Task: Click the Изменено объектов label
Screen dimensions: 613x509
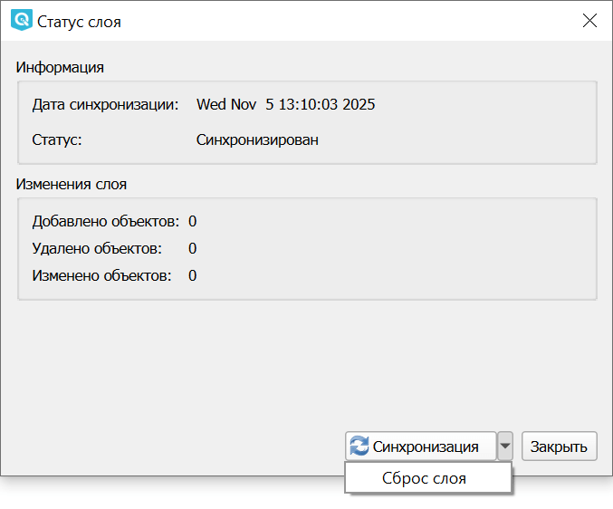Action: coord(101,275)
